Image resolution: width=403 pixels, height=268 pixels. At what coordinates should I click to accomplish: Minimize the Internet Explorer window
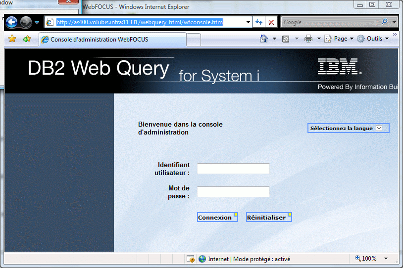(360, 4)
